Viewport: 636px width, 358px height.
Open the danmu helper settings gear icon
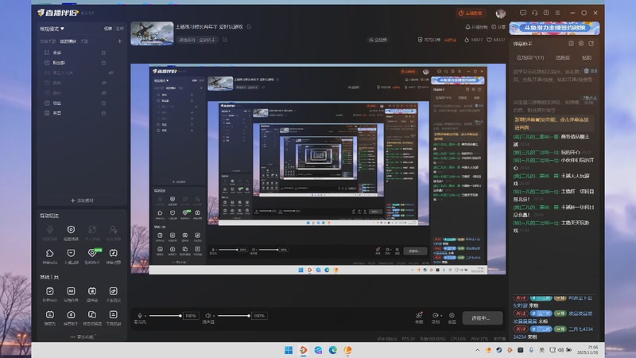[x=581, y=44]
